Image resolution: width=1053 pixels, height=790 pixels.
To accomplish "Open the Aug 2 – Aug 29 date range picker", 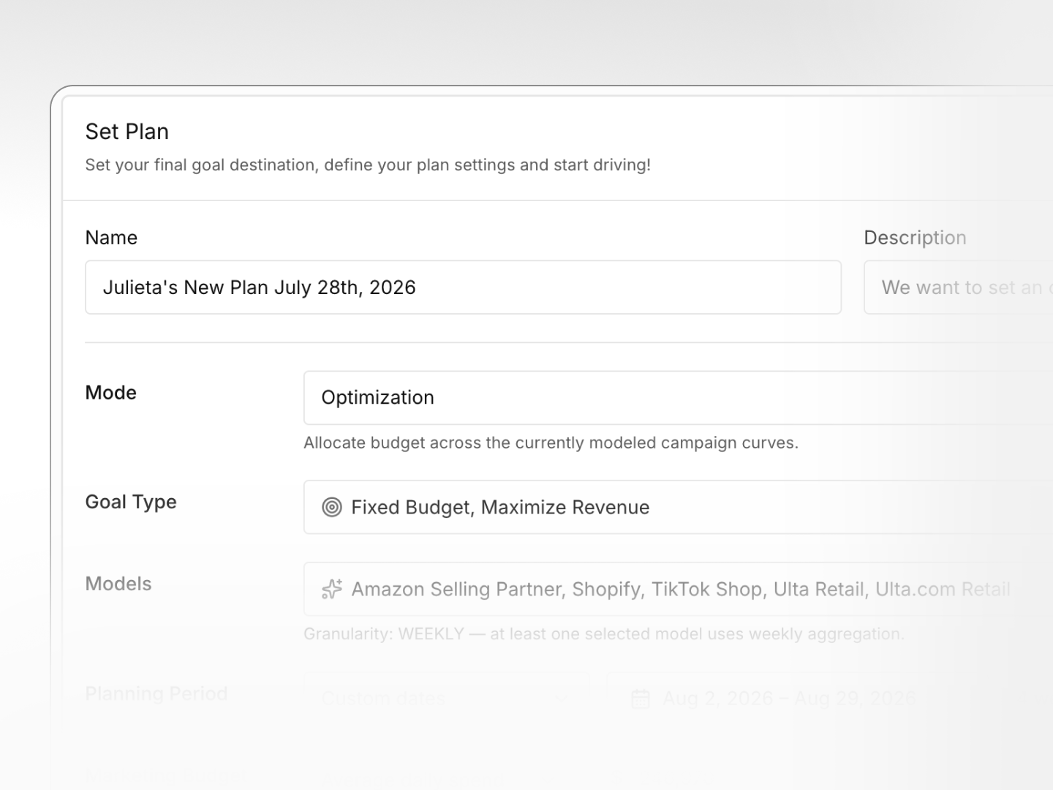I will point(830,699).
